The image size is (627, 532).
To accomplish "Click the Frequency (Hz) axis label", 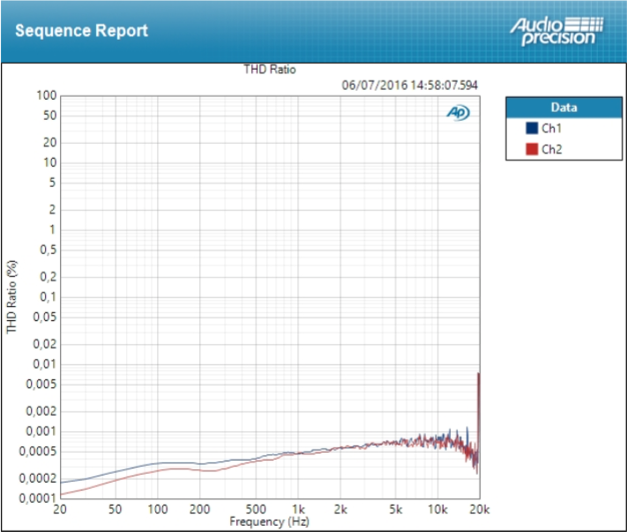I will coord(270,521).
